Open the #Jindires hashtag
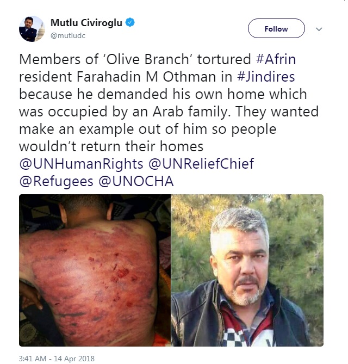The image size is (348, 364). coord(266,77)
